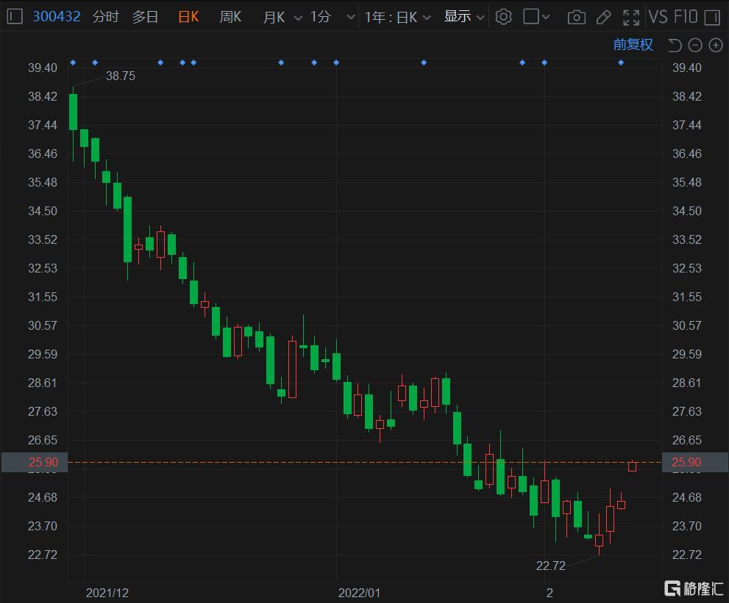
Task: Click stock code 300432
Action: 56,17
